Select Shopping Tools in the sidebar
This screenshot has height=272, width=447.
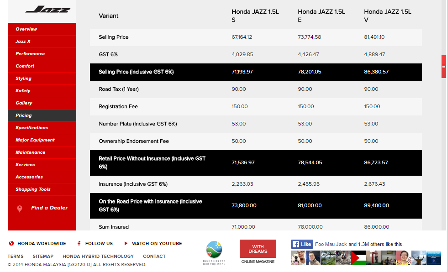coord(33,189)
